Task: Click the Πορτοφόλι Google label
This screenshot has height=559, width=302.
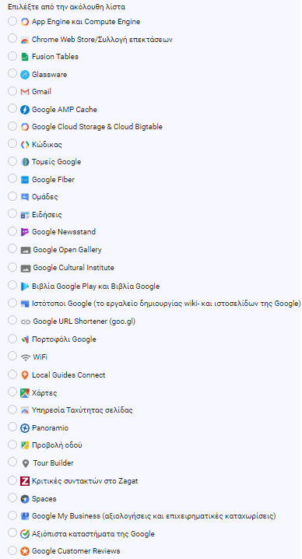Action: click(x=64, y=339)
